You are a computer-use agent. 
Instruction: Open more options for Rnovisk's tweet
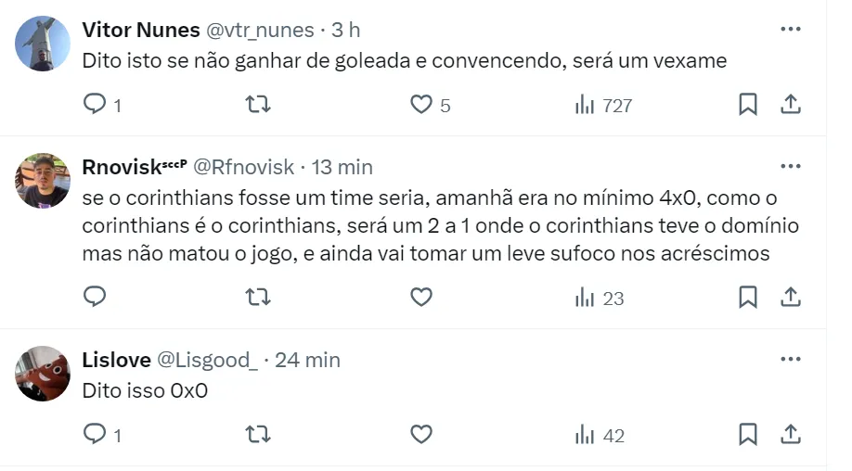pyautogui.click(x=791, y=167)
